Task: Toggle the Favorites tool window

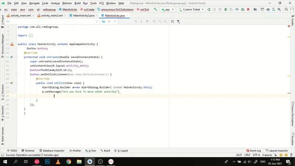Action: point(2,113)
